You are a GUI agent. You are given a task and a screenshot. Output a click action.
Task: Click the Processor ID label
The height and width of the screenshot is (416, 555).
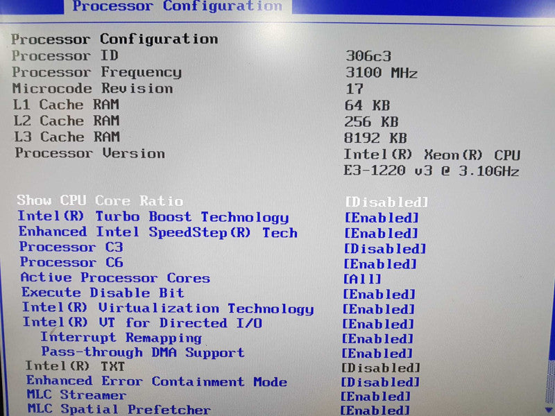point(65,55)
